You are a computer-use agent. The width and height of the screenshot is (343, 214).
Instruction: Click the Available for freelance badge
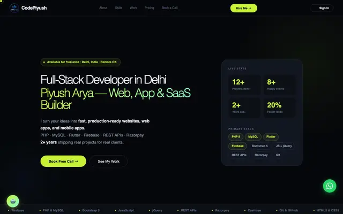pos(80,62)
